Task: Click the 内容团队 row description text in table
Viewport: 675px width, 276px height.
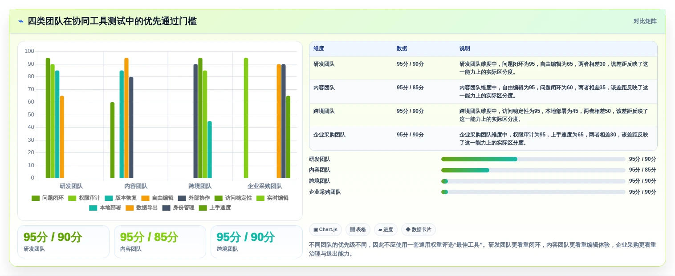Action: [x=554, y=92]
